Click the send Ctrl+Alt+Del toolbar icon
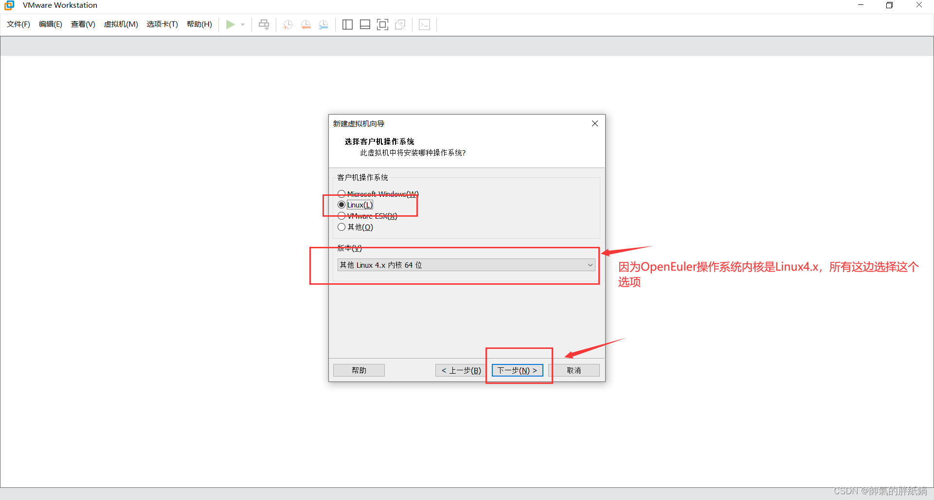 (x=264, y=24)
